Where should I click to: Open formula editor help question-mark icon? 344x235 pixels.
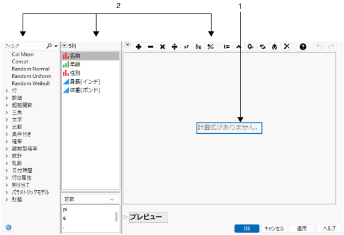point(303,47)
